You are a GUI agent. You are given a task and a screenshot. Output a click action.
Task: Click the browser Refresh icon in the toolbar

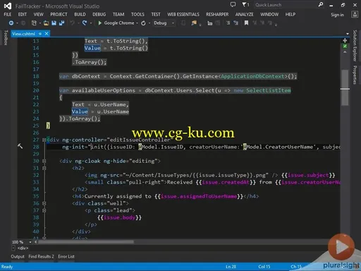click(143, 23)
